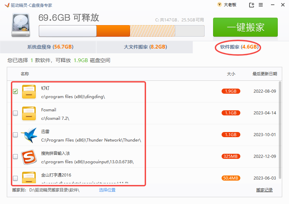Check the Foxmail checkbox
Viewport: 289px width, 204px height.
[x=15, y=113]
